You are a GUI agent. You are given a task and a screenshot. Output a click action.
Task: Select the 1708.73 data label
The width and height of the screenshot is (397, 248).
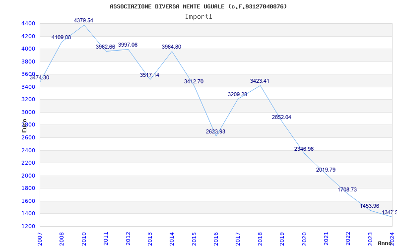347,189
